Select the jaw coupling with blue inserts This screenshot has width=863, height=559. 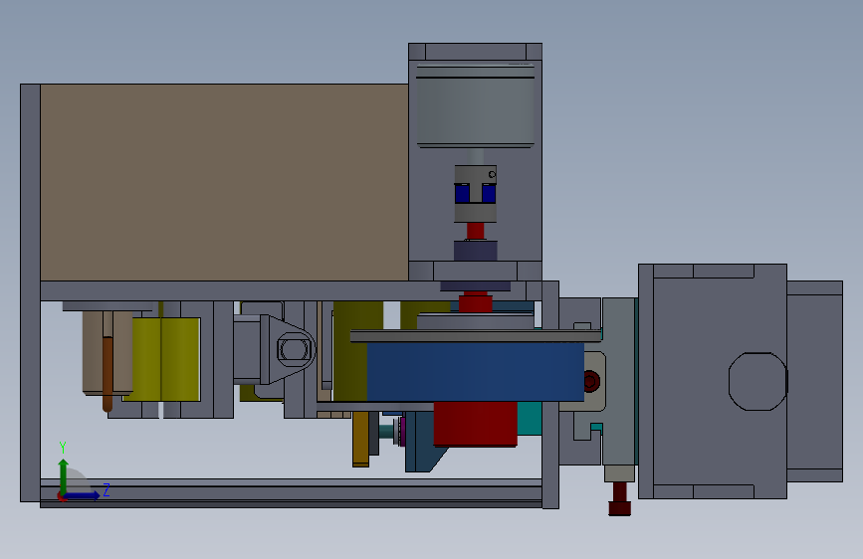[x=476, y=194]
